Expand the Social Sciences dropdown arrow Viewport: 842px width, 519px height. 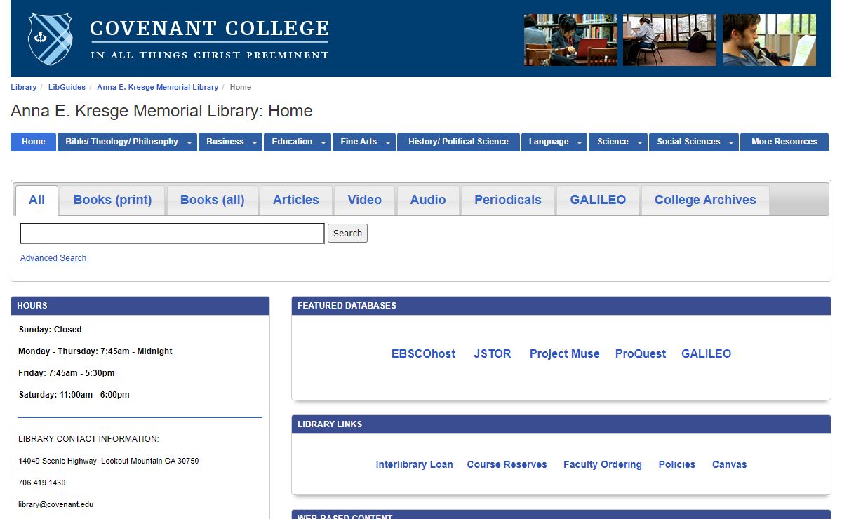click(x=731, y=142)
